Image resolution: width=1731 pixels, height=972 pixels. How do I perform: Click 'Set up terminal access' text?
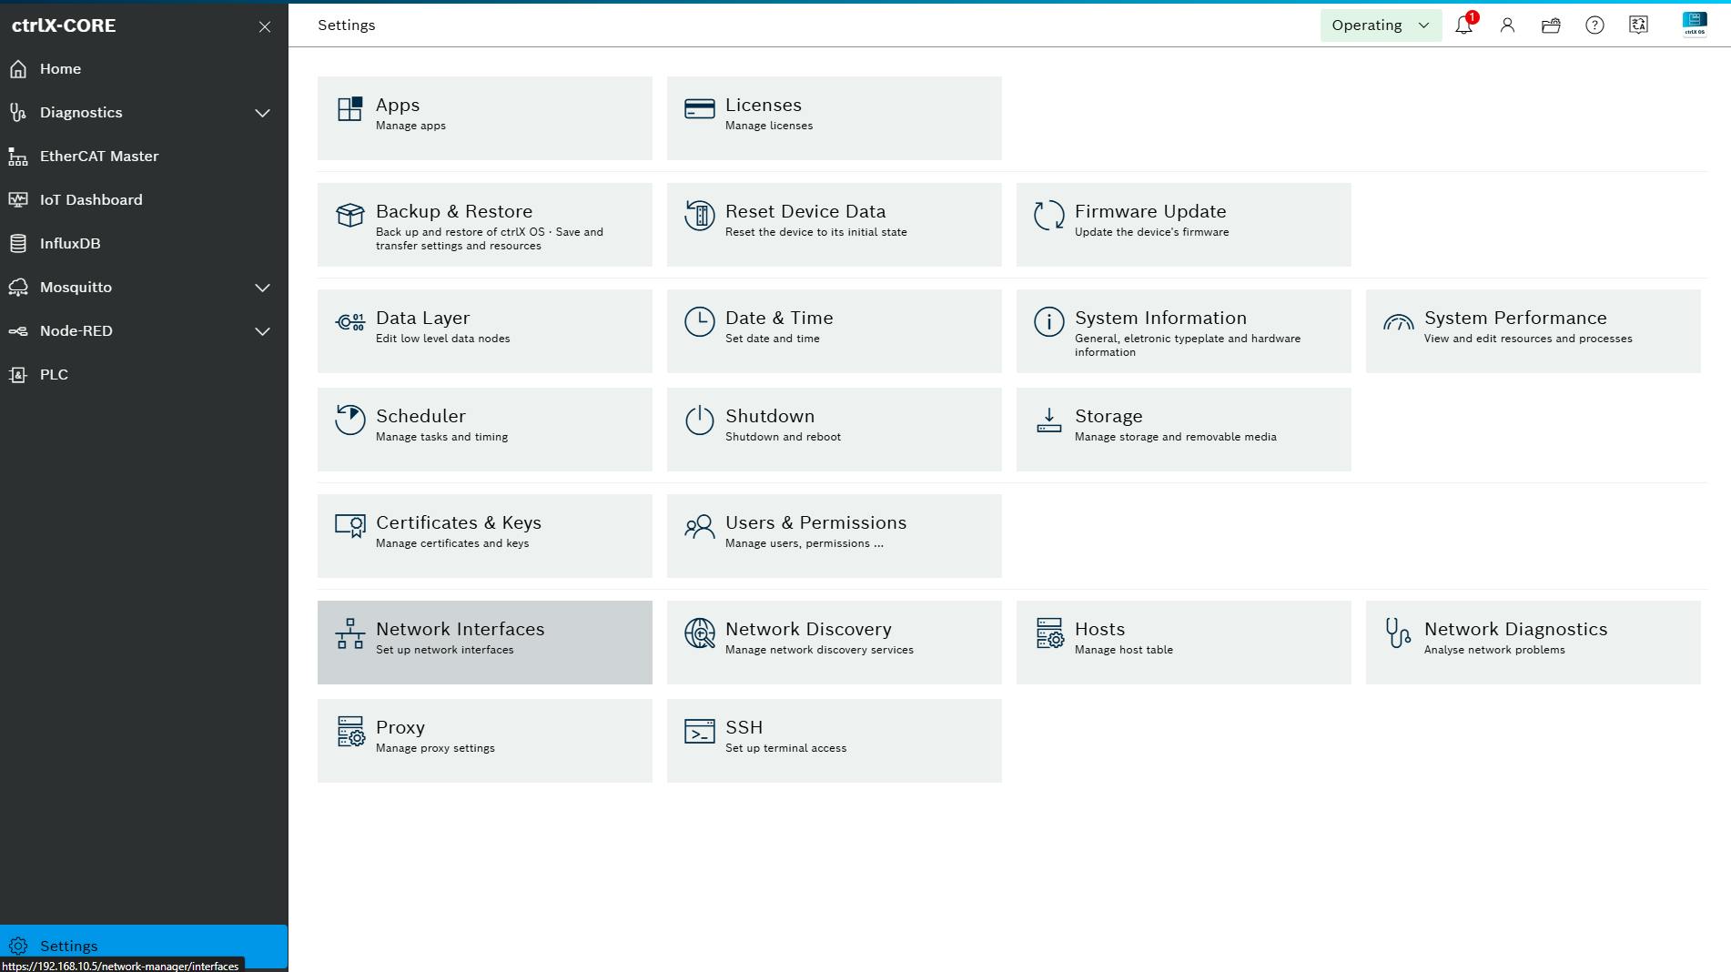point(785,748)
